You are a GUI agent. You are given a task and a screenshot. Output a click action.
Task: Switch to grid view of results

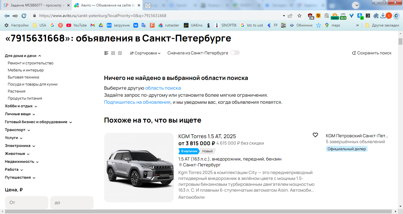pyautogui.click(x=113, y=53)
